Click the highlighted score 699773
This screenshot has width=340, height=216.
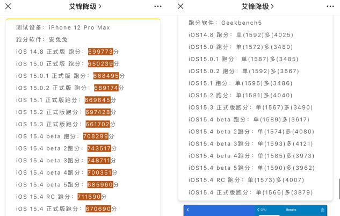(100, 52)
